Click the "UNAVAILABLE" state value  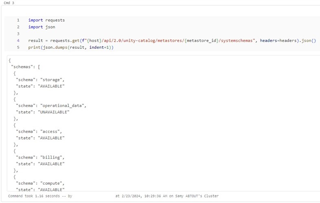[x=54, y=112]
